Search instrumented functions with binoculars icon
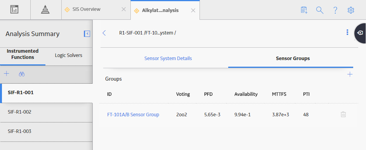366x150 pixels. click(x=22, y=74)
